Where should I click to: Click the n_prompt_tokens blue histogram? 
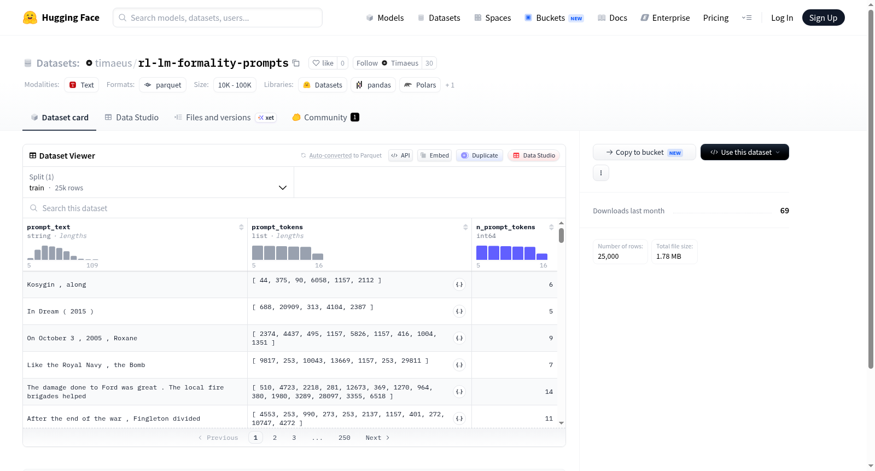coord(512,253)
